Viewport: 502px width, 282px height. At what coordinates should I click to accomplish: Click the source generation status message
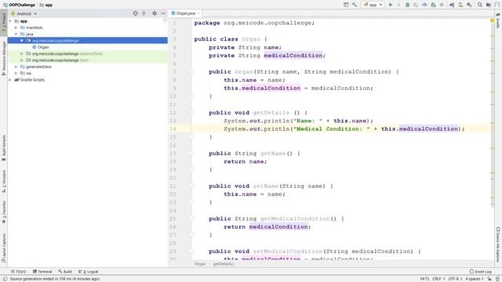click(54, 279)
